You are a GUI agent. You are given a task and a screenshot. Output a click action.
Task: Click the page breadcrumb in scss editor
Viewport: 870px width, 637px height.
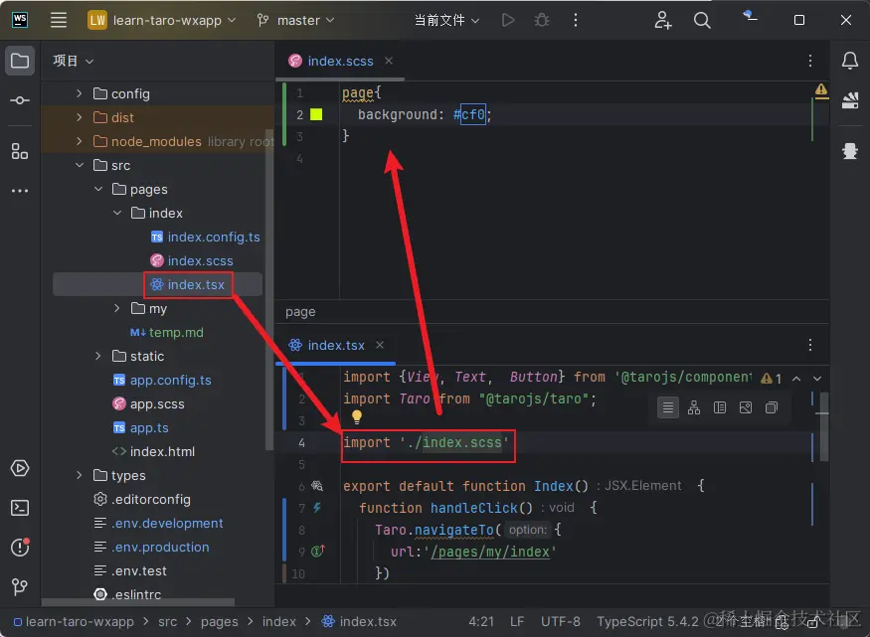click(300, 312)
